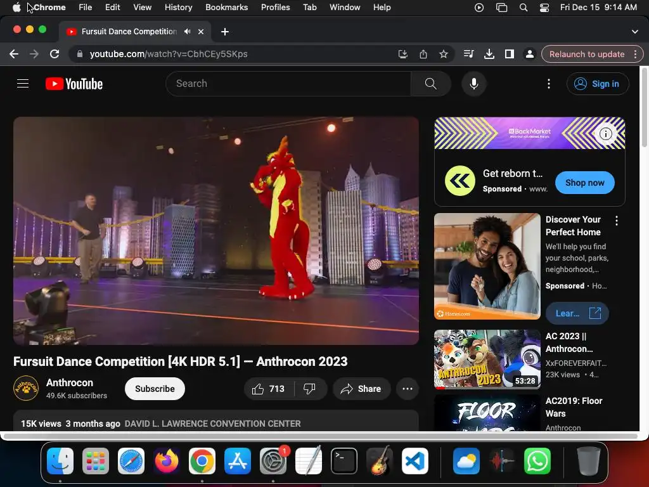
Task: Open WhatsApp from the Dock
Action: click(x=537, y=461)
